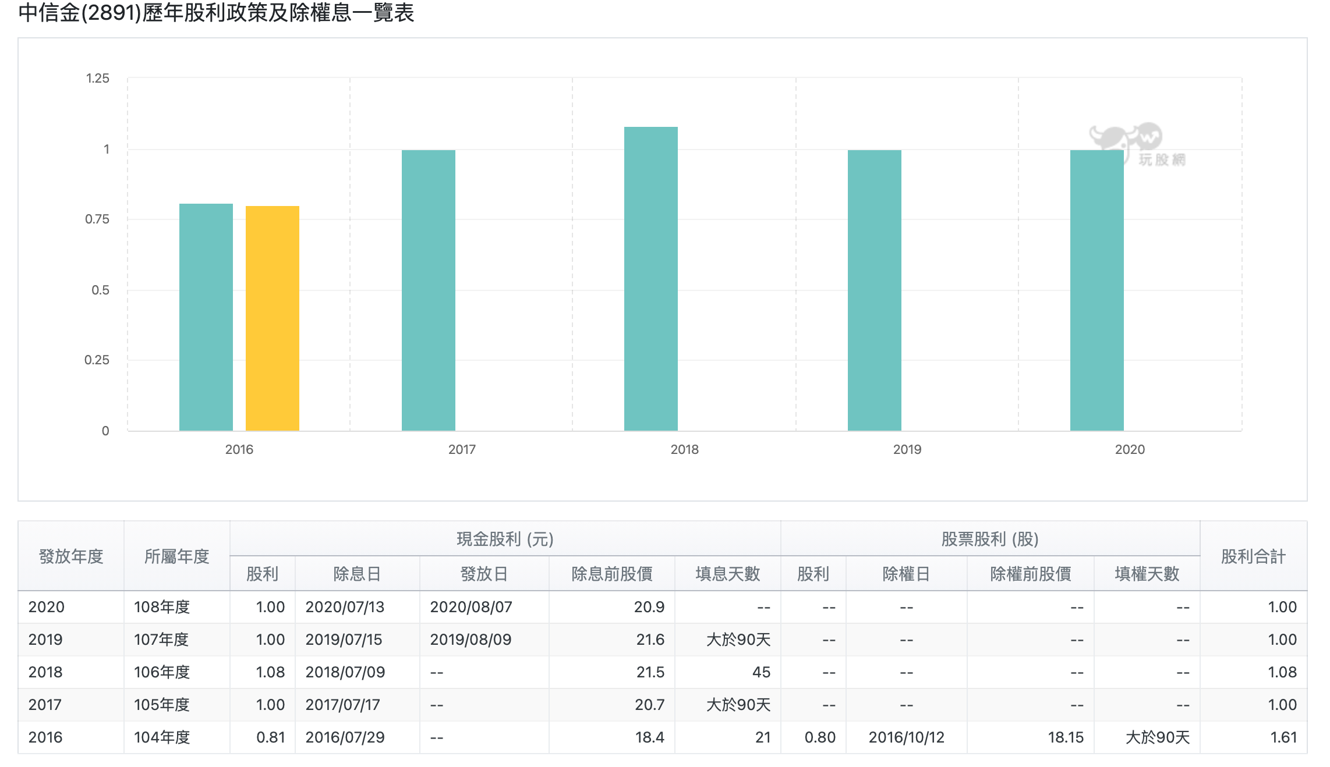
Task: Click the tallest 2018 teal bar
Action: tap(650, 279)
